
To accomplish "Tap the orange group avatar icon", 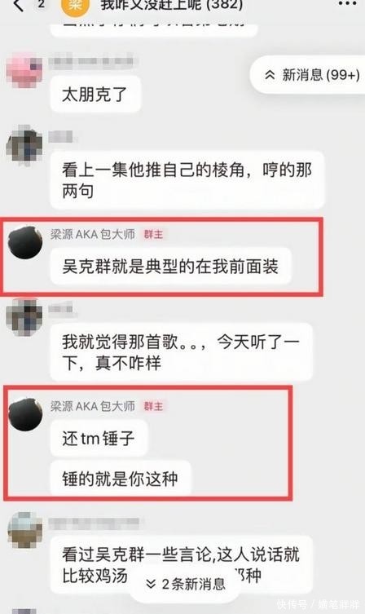I will (x=76, y=7).
